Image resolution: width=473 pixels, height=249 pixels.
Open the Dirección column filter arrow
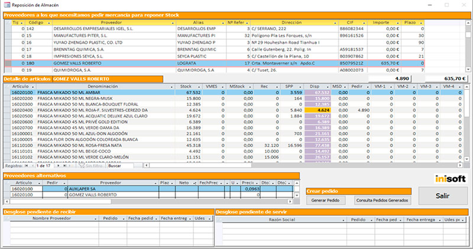click(x=335, y=23)
